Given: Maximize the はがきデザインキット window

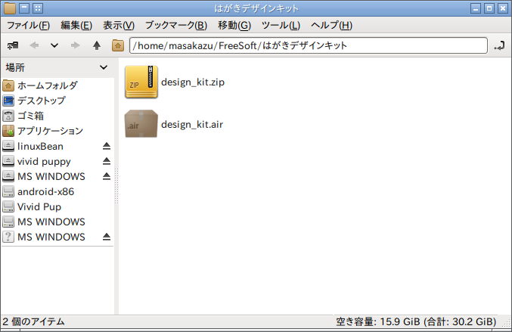Looking at the screenshot, I should [489, 8].
